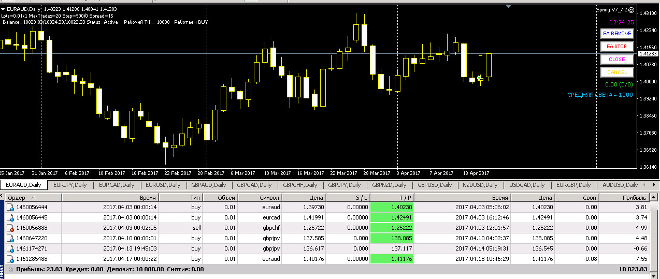Image resolution: width=660 pixels, height=279 pixels.
Task: Sort by the Символ column header
Action: point(260,198)
